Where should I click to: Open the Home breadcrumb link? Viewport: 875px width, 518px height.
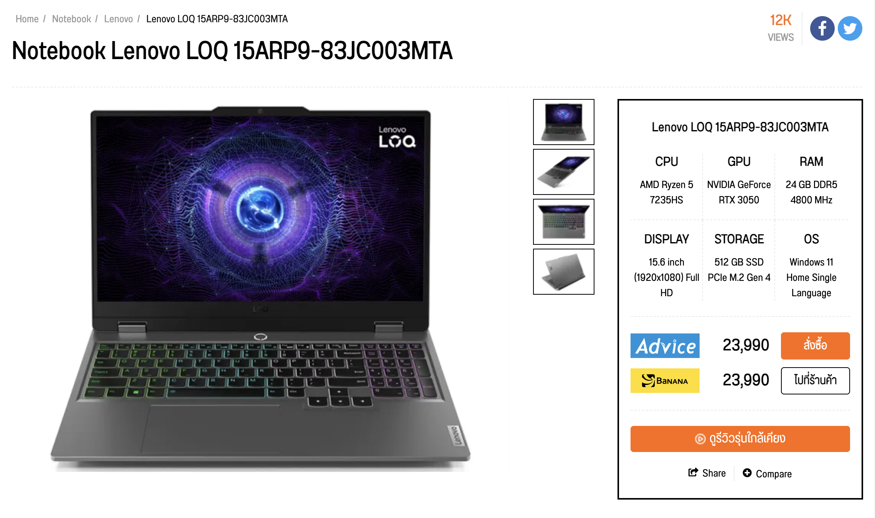tap(27, 19)
